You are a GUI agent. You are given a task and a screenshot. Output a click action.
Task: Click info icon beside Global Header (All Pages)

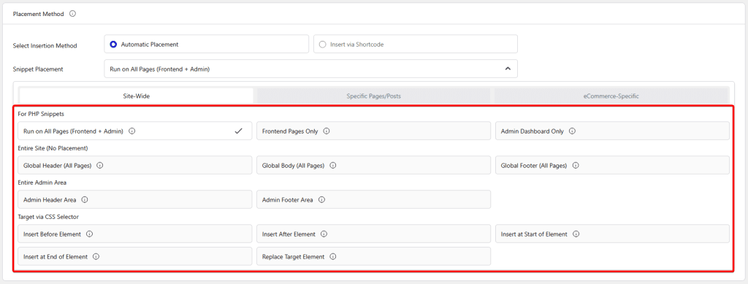coord(100,165)
